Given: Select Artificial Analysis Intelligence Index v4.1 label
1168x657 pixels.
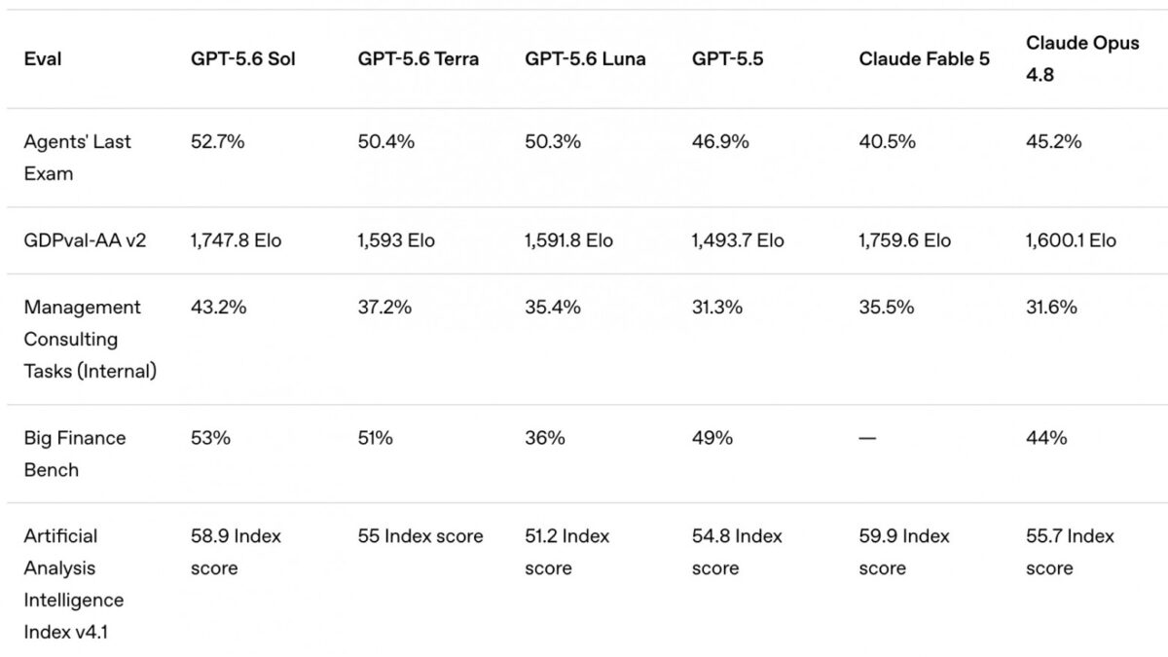Looking at the screenshot, I should click(74, 584).
